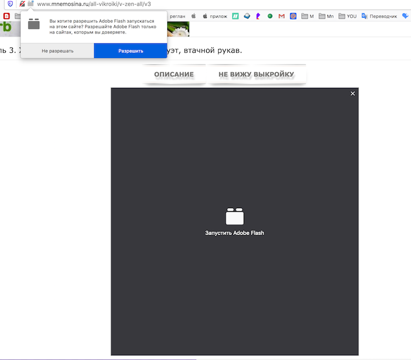Open the Переводчик bookmark
The width and height of the screenshot is (411, 360).
tap(378, 16)
